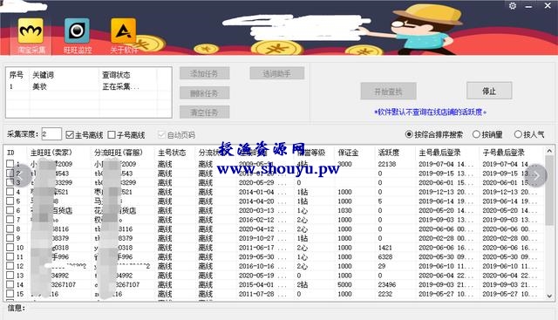This screenshot has height=320, width=558.
Task: Click the 采集深度 input field
Action: point(51,133)
